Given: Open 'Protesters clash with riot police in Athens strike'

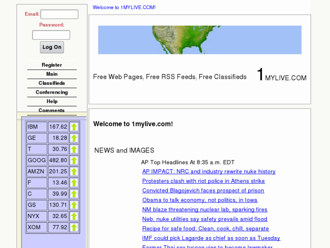Looking at the screenshot, I should tap(203, 181).
